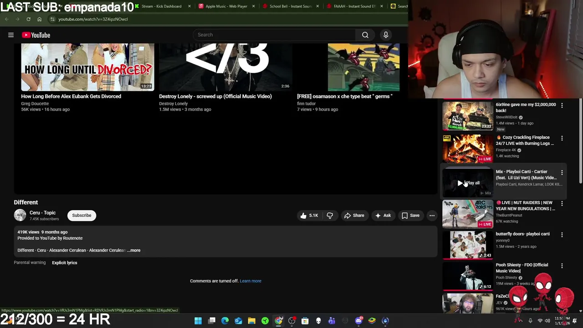583x328 pixels.
Task: Open Microsoft Teams on taskbar
Action: [x=332, y=321]
